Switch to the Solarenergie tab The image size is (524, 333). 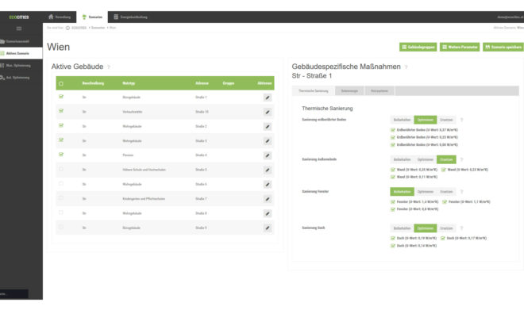tap(349, 90)
